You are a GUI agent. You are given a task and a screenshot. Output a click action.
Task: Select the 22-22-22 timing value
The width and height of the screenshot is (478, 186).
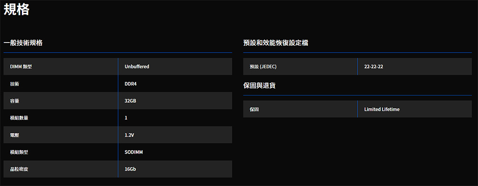tap(373, 66)
